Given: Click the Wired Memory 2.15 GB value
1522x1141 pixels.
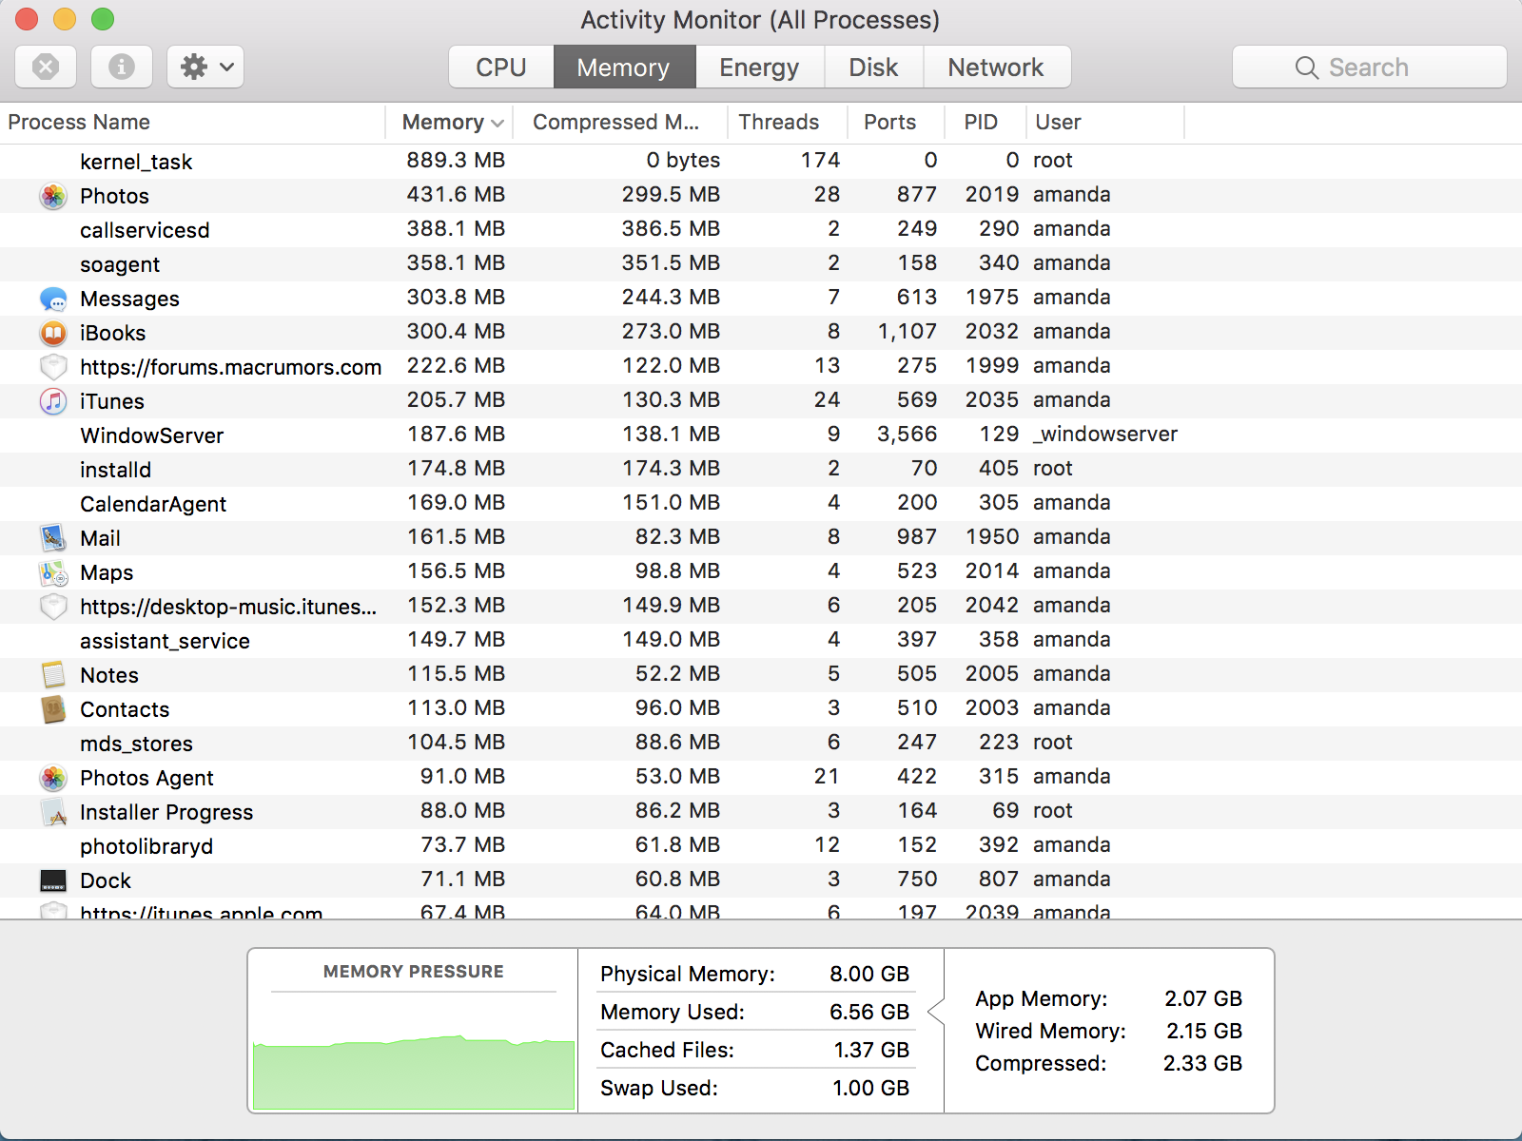Looking at the screenshot, I should coord(1204,1031).
